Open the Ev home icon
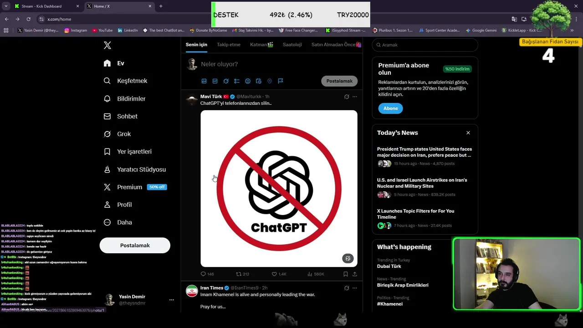The width and height of the screenshot is (583, 328). tap(107, 63)
